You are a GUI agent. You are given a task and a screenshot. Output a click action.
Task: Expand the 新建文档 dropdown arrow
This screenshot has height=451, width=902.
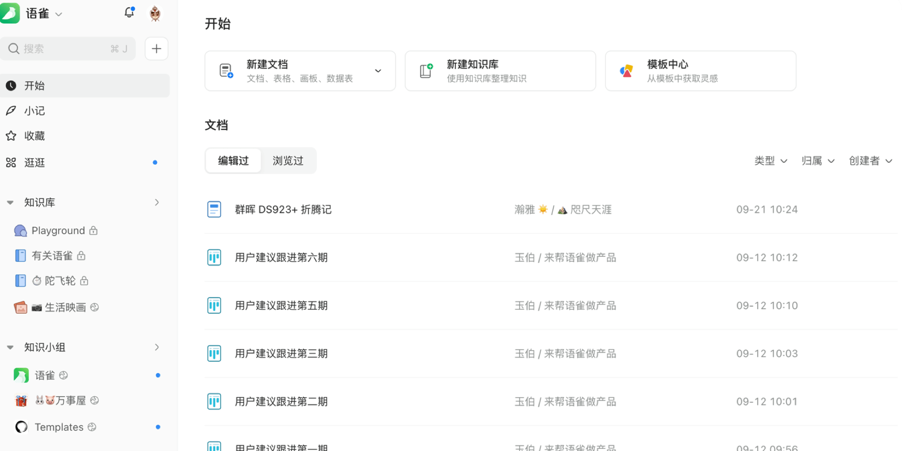coord(378,71)
